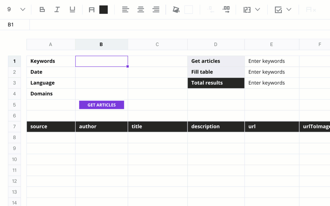Click the GET ARTICLES button

tap(102, 105)
